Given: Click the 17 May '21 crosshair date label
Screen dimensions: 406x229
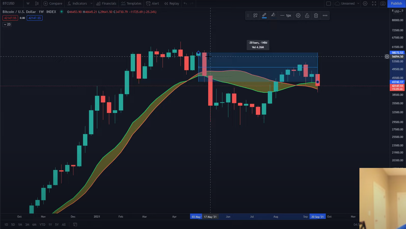Looking at the screenshot, I should tap(210, 217).
